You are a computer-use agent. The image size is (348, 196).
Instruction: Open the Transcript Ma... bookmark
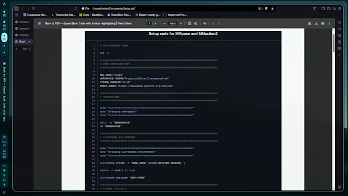tap(63, 15)
